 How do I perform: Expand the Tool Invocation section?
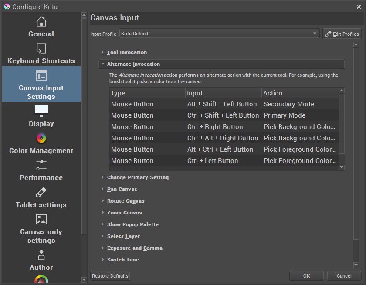point(102,52)
